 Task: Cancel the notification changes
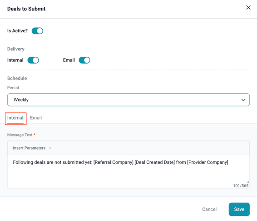point(209,209)
